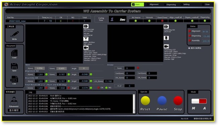Click Final Result X(mm) value 1.261
219x126 pixels.
[39, 88]
